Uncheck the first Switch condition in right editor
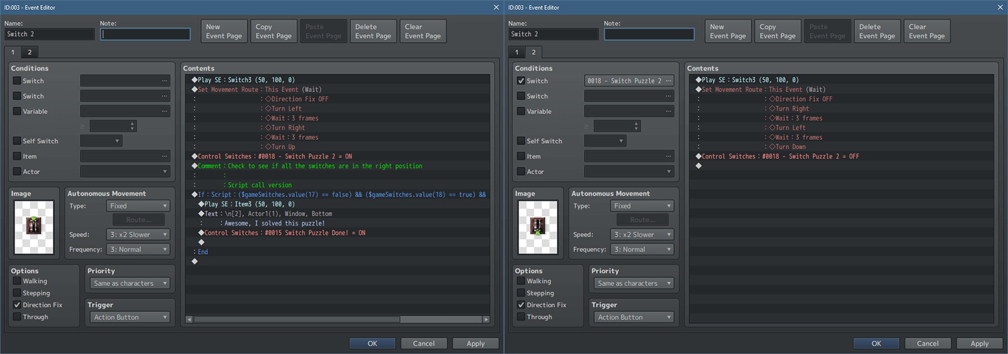 tap(521, 81)
